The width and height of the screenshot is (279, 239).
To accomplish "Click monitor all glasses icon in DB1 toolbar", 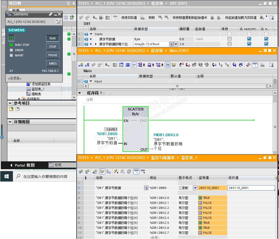I will click(x=115, y=17).
